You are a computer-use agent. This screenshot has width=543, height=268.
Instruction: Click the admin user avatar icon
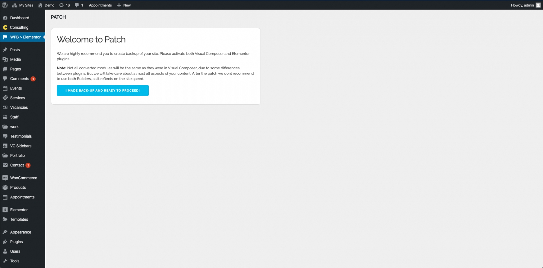coord(538,5)
